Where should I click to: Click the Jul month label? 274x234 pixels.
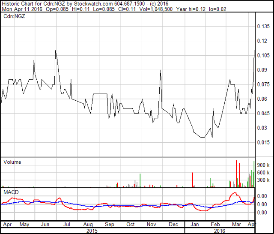(x=67, y=225)
